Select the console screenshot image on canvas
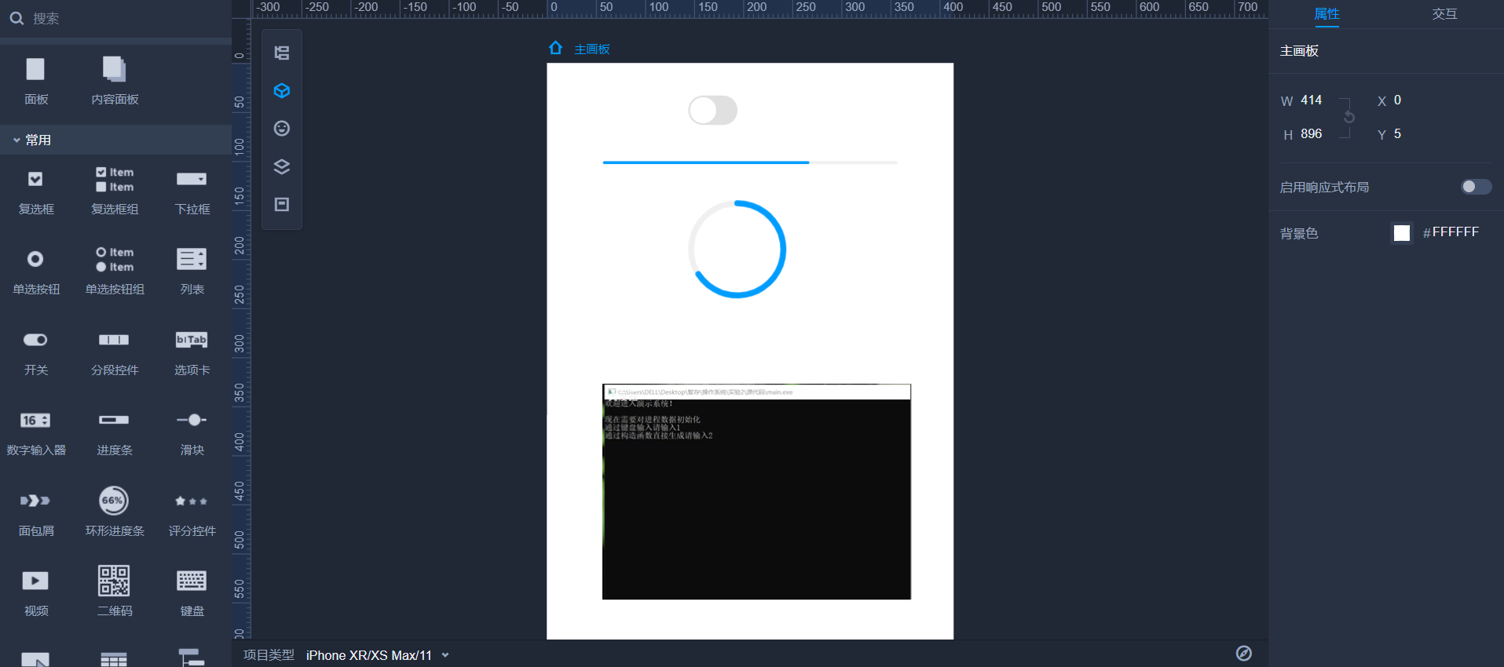The height and width of the screenshot is (667, 1504). [756, 492]
